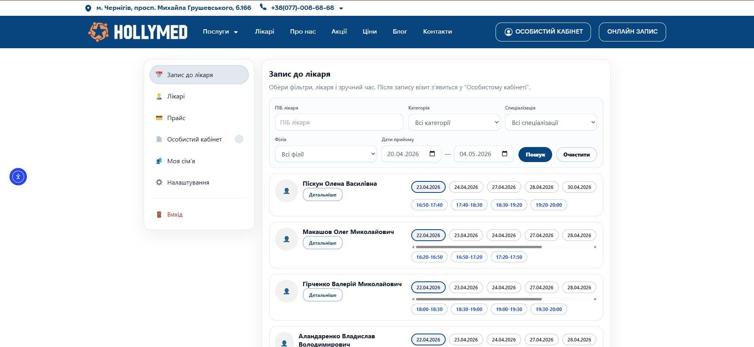Click the phone handset icon in top bar
This screenshot has width=754, height=347.
[263, 7]
